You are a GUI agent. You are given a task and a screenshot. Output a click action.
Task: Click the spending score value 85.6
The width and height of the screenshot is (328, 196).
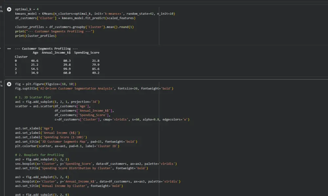tap(95, 69)
